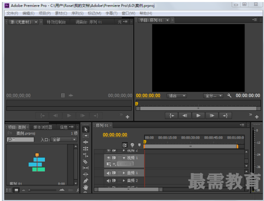264x201 pixels.
Task: Select the Selection arrow tool
Action: click(86, 129)
